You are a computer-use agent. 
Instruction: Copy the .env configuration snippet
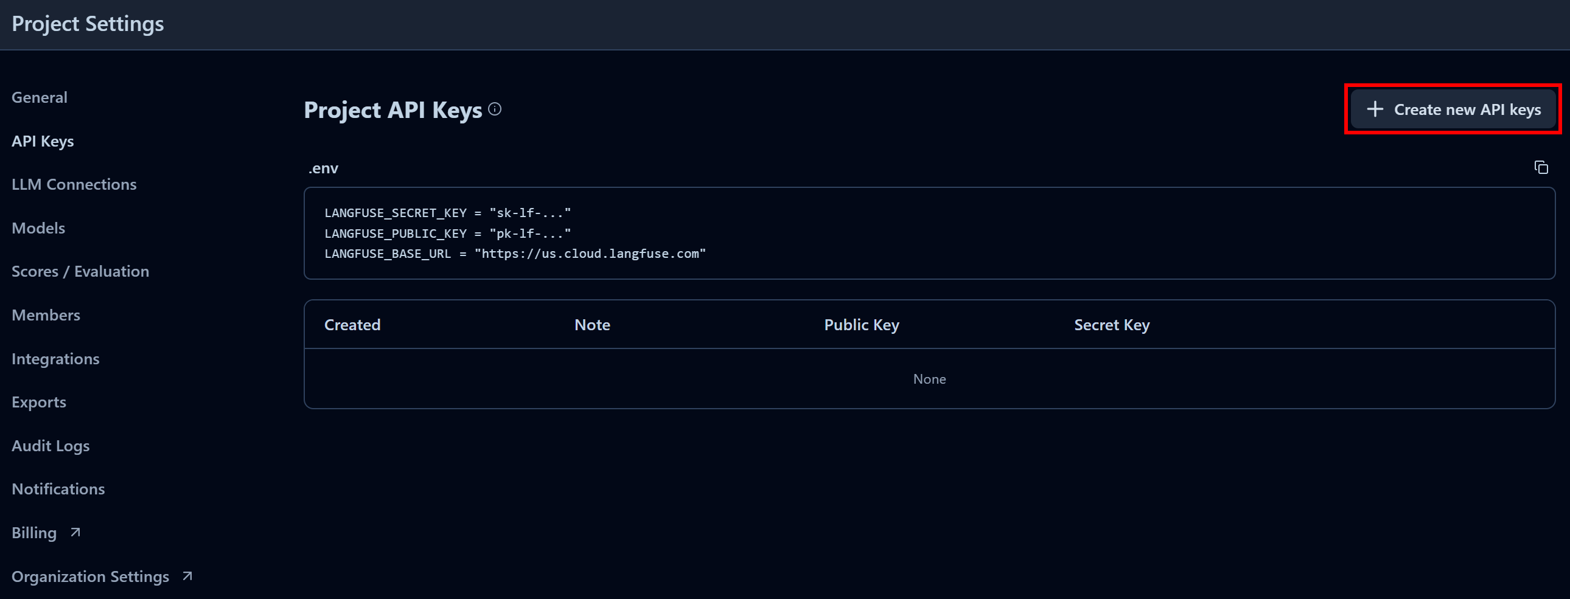click(1541, 167)
